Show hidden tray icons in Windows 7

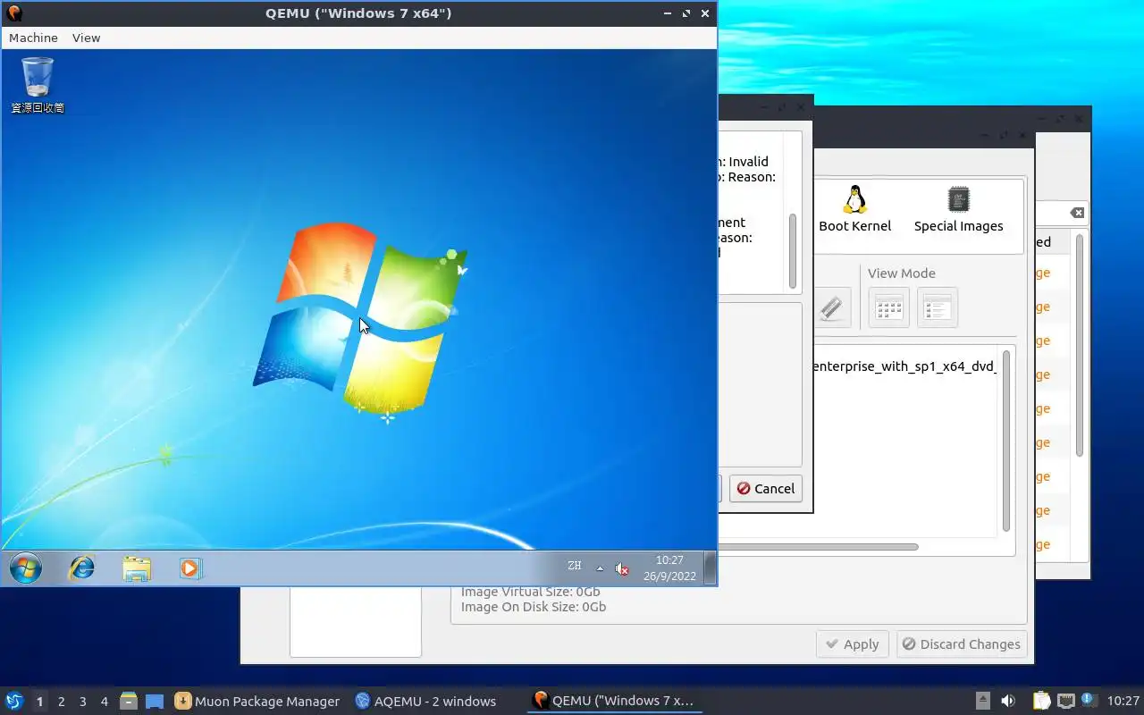[600, 569]
